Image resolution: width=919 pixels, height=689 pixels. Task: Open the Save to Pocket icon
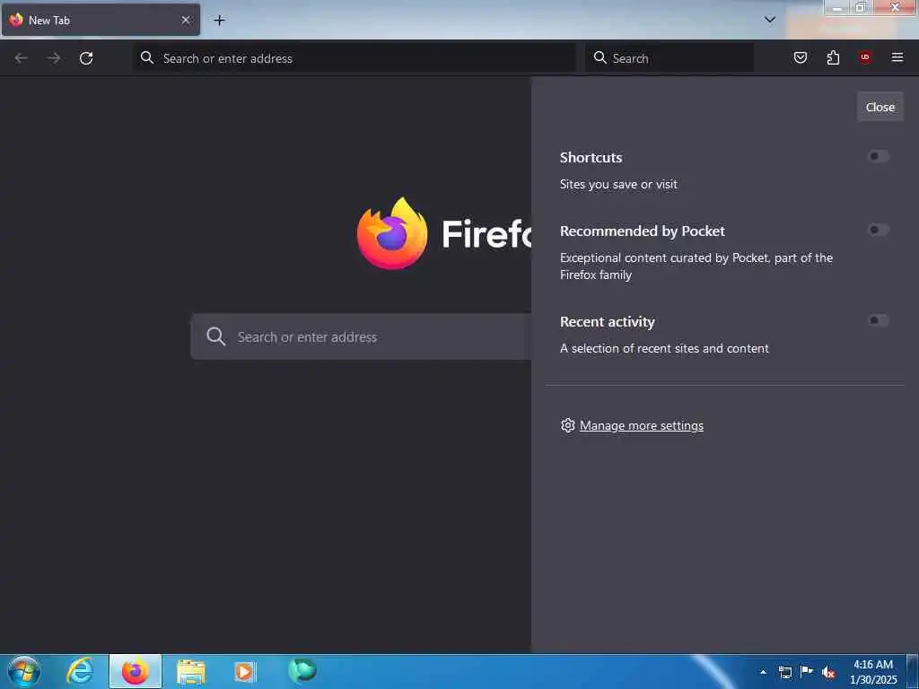pos(800,57)
